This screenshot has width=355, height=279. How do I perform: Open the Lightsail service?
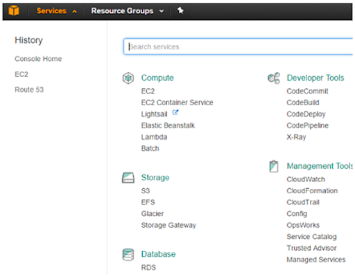154,114
